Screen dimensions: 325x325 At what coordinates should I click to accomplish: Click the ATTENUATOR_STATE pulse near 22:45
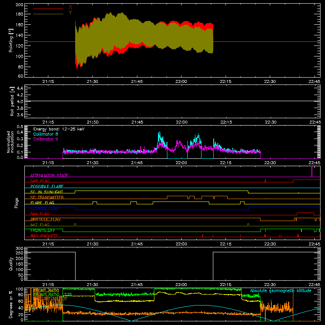[x=312, y=171]
